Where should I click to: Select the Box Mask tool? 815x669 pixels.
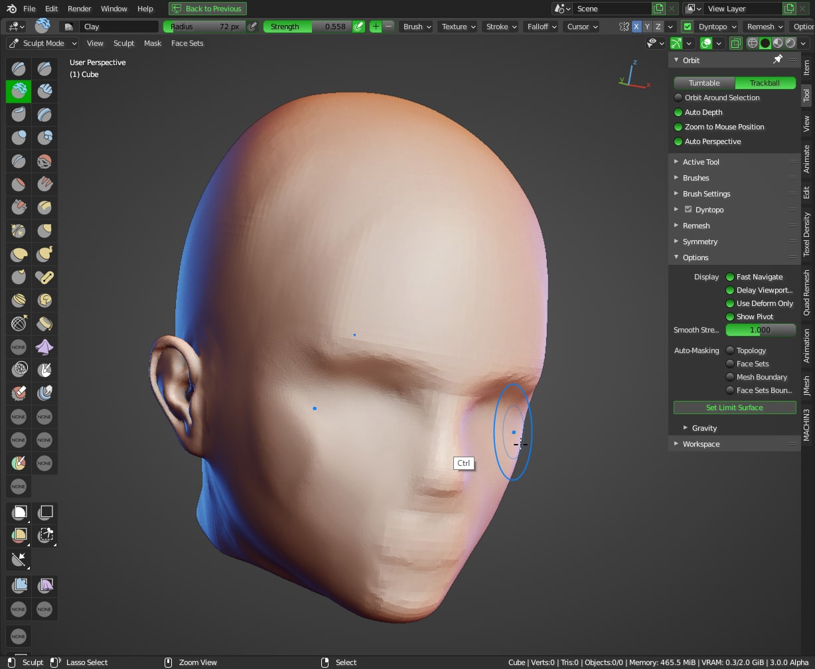[x=19, y=512]
